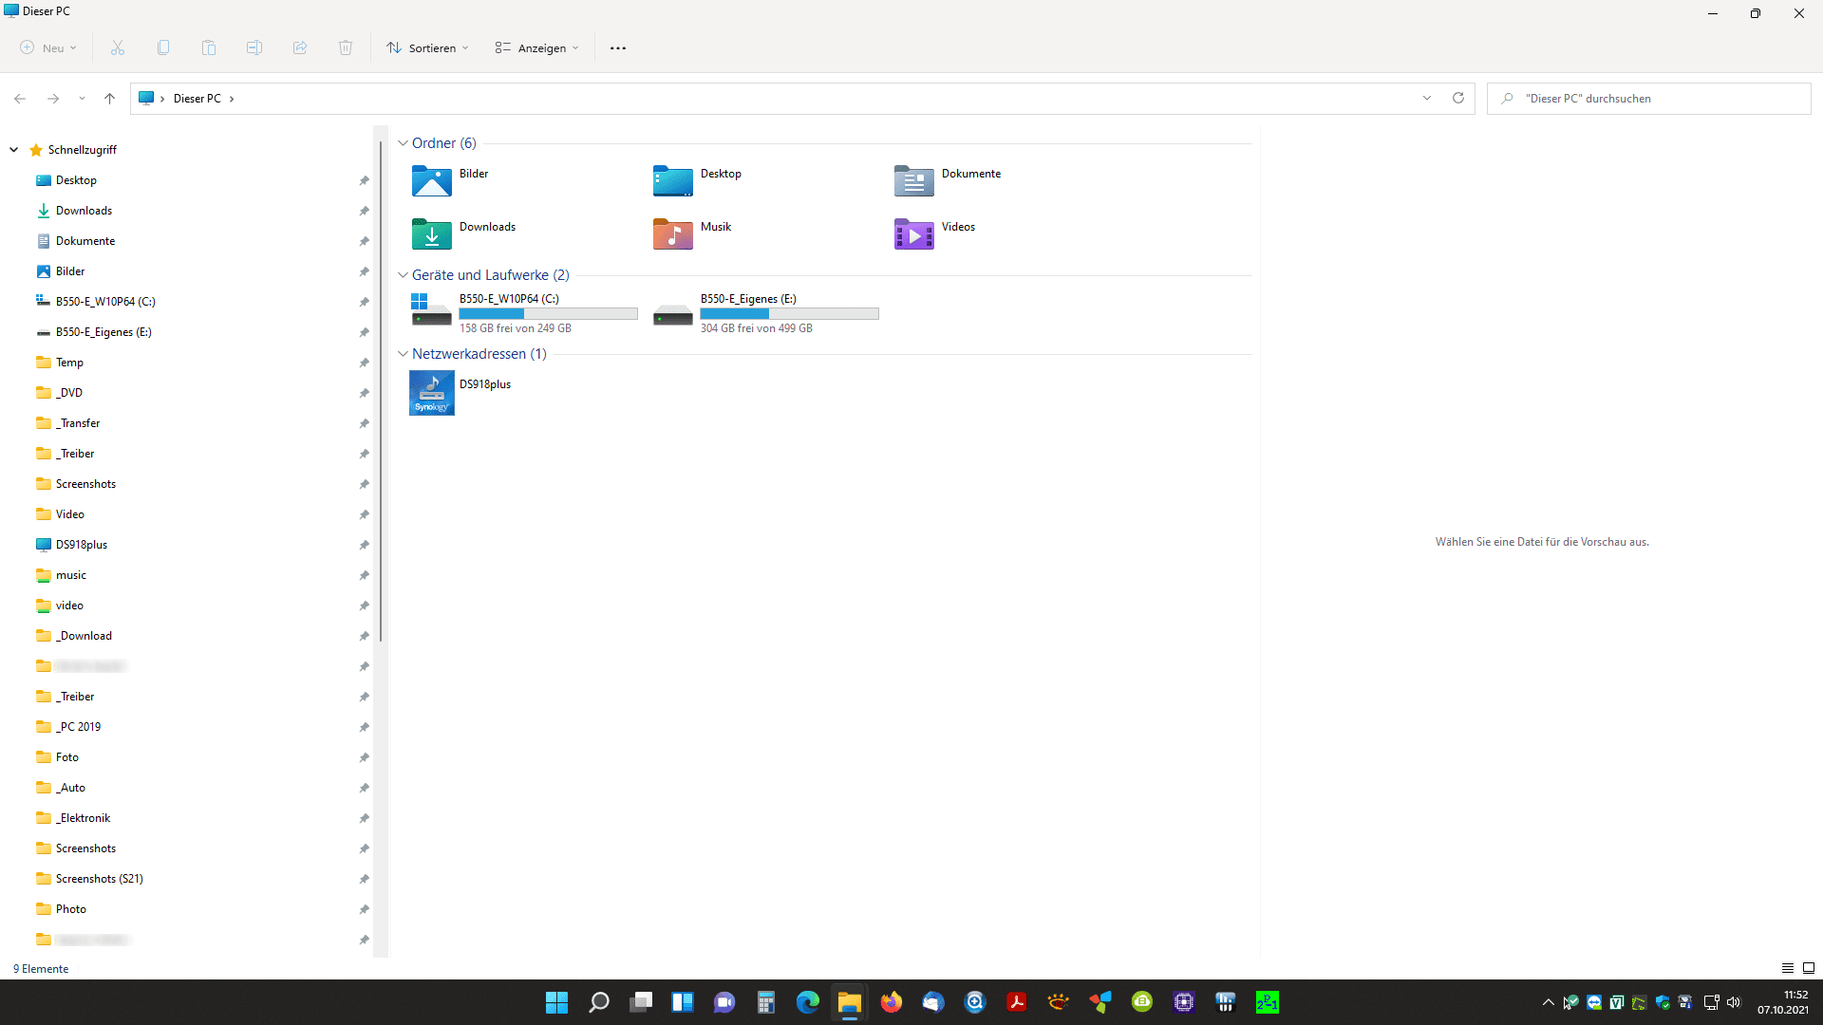This screenshot has width=1823, height=1025.
Task: Click the Delete trash icon
Action: pyautogui.click(x=346, y=47)
